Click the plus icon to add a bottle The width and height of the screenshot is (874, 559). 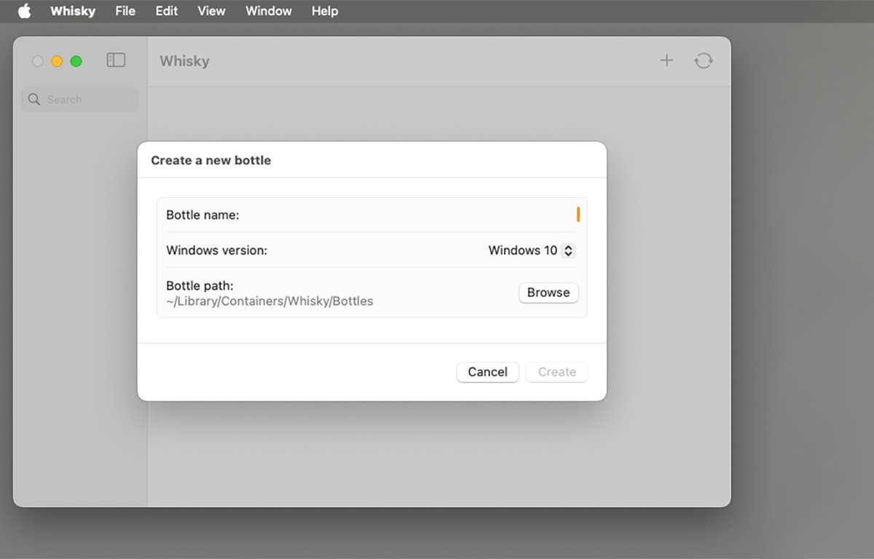666,60
